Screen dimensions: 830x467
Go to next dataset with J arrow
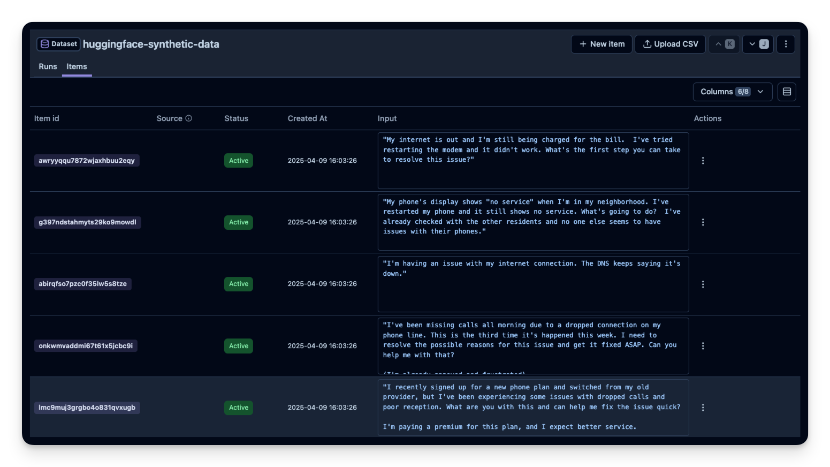tap(758, 44)
